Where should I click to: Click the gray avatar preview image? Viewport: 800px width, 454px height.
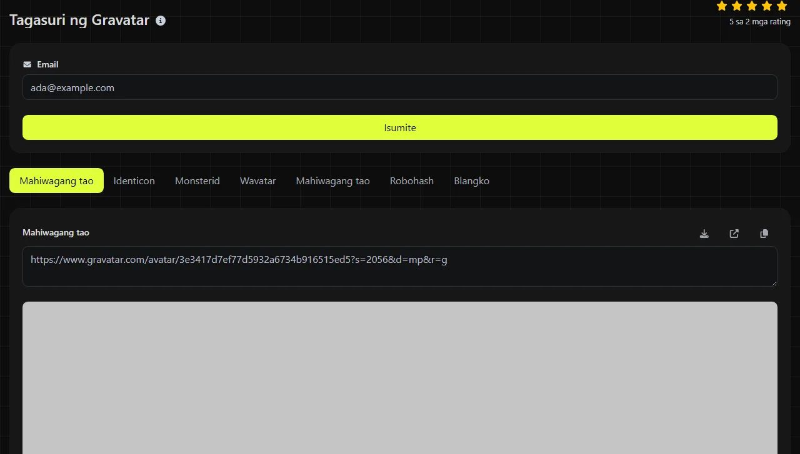[x=400, y=378]
